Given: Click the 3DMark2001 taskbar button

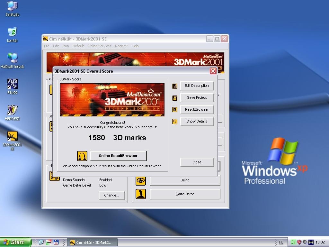Looking at the screenshot, I should pos(92,242).
